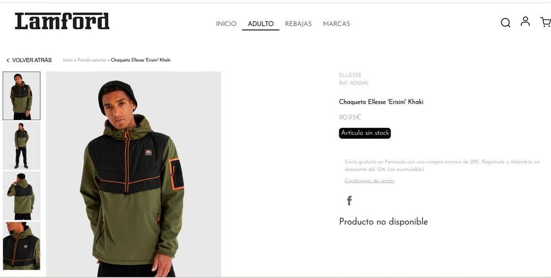Open the user account icon
This screenshot has height=278, width=551.
click(x=525, y=21)
